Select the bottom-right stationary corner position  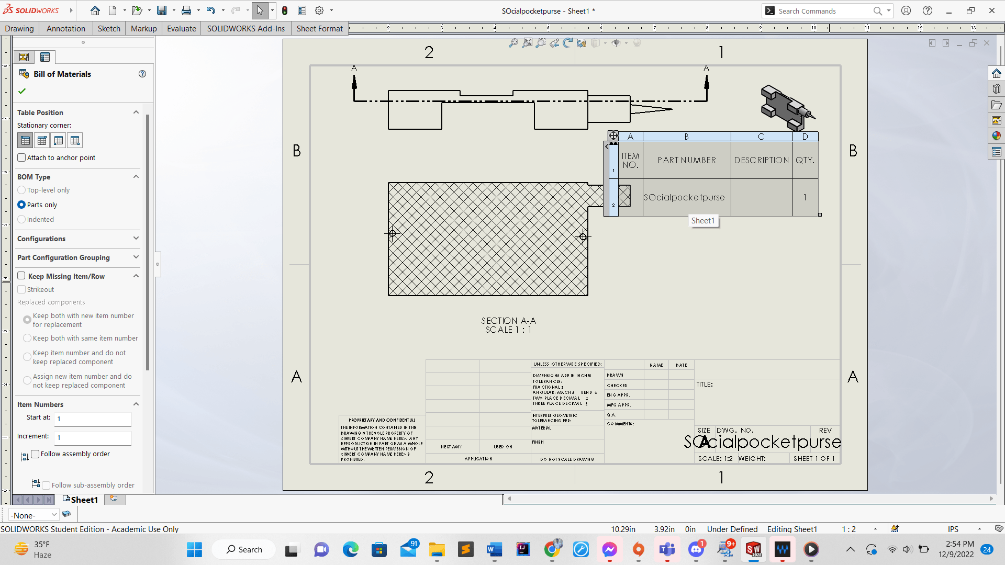click(x=74, y=140)
